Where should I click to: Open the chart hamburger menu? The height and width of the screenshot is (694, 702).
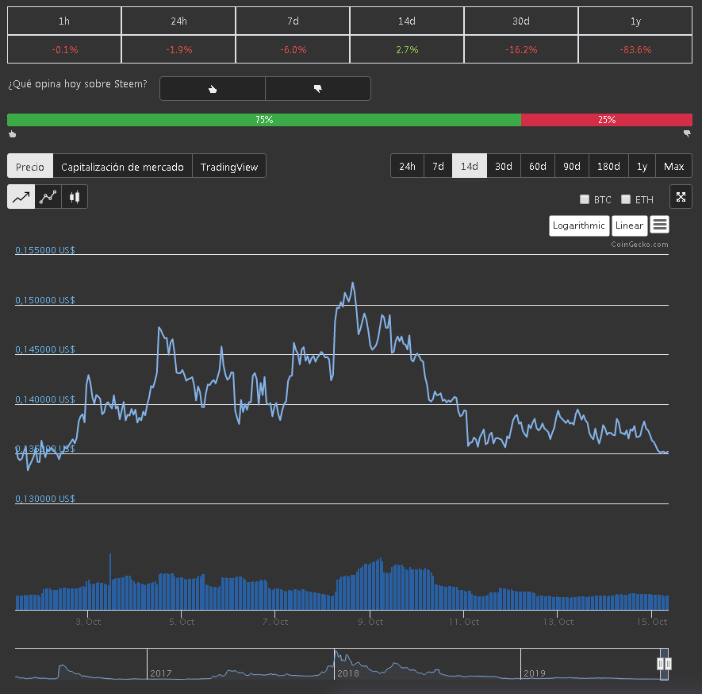tap(659, 225)
